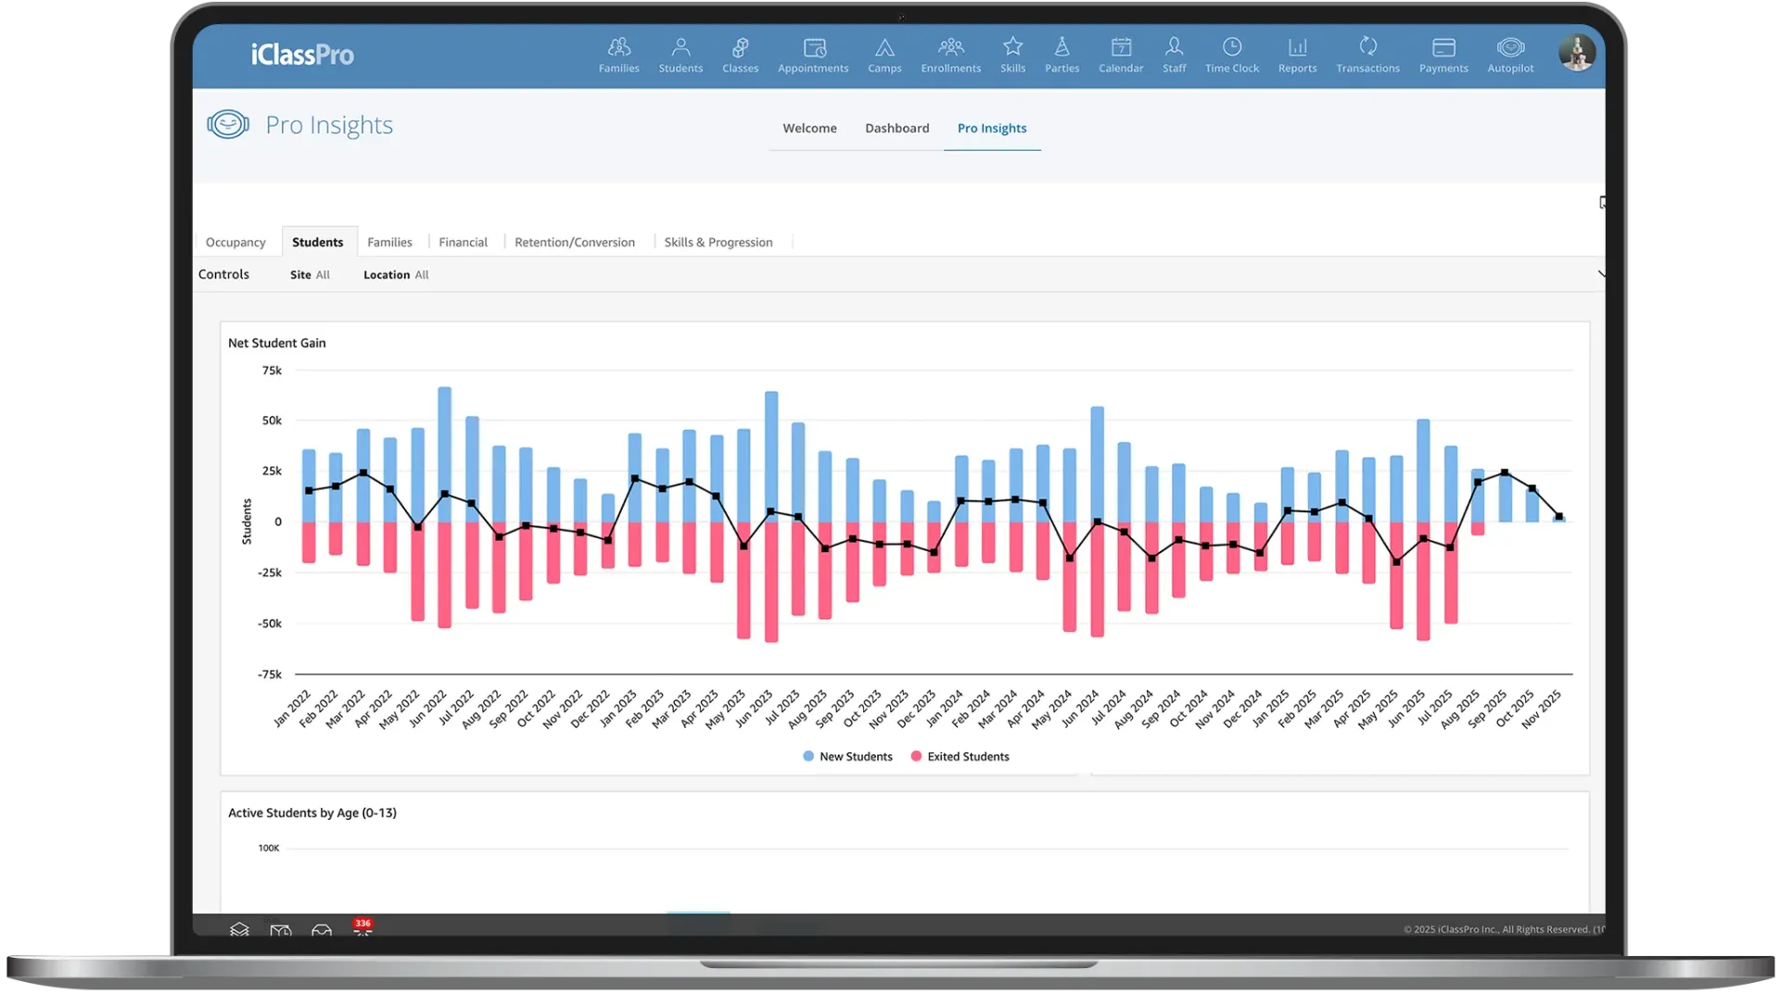This screenshot has width=1780, height=995.
Task: Switch to the Welcome tab
Action: click(809, 128)
